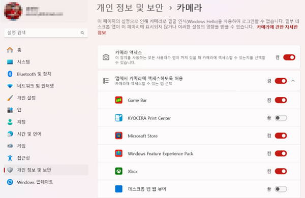This screenshot has height=198, width=305.
Task: Click the Microsoft Store label text
Action: click(x=142, y=136)
